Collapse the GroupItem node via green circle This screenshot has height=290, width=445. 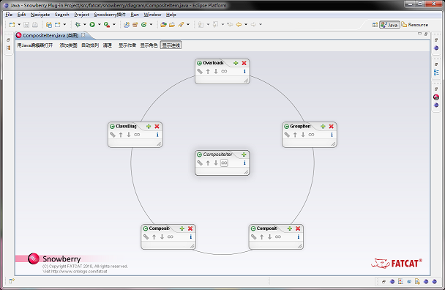tap(287, 127)
